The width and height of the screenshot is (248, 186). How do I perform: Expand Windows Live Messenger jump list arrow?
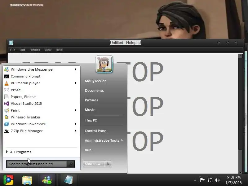point(76,69)
